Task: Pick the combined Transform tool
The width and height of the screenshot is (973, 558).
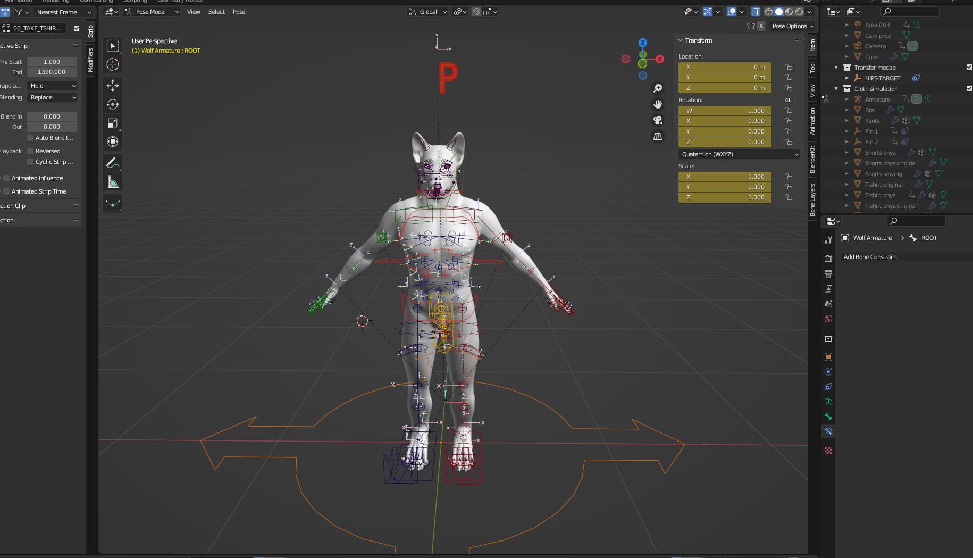Action: pos(112,141)
